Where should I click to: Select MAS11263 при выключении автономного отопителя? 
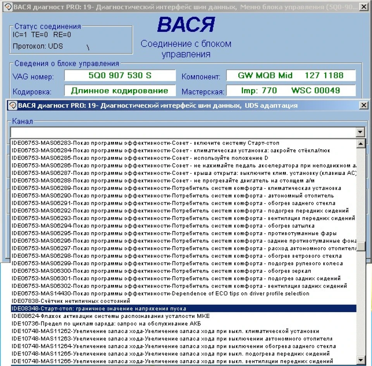[183, 339]
